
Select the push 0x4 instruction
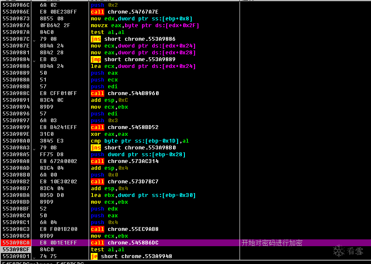(x=104, y=222)
